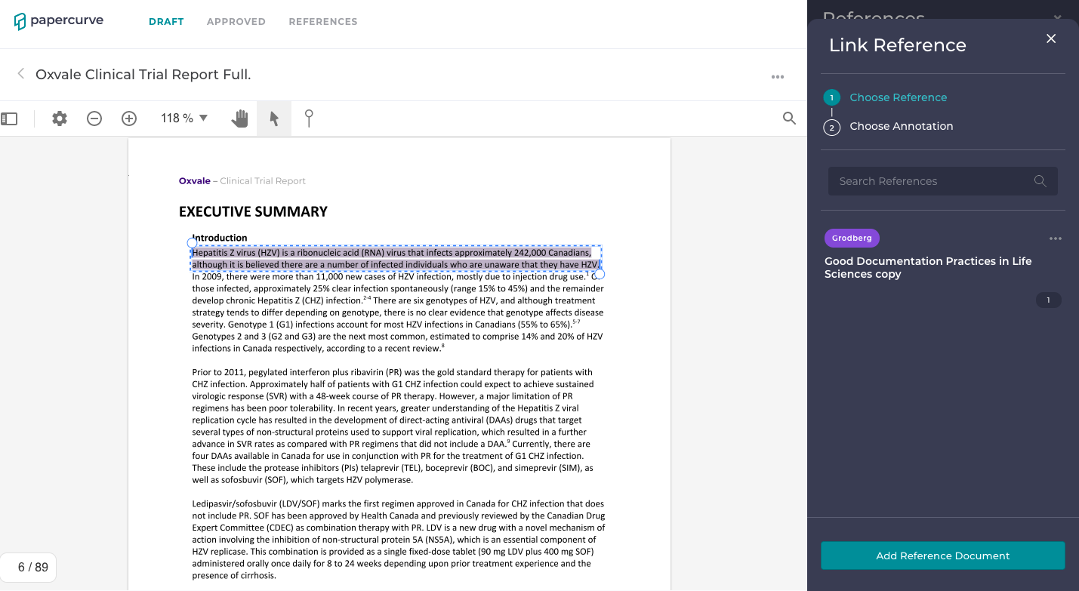
Task: Click the annotation count badge 1
Action: 1048,300
